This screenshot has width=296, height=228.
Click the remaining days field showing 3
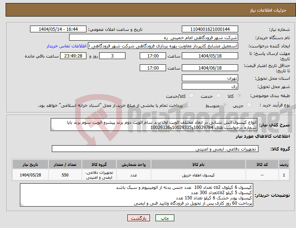coord(112,56)
